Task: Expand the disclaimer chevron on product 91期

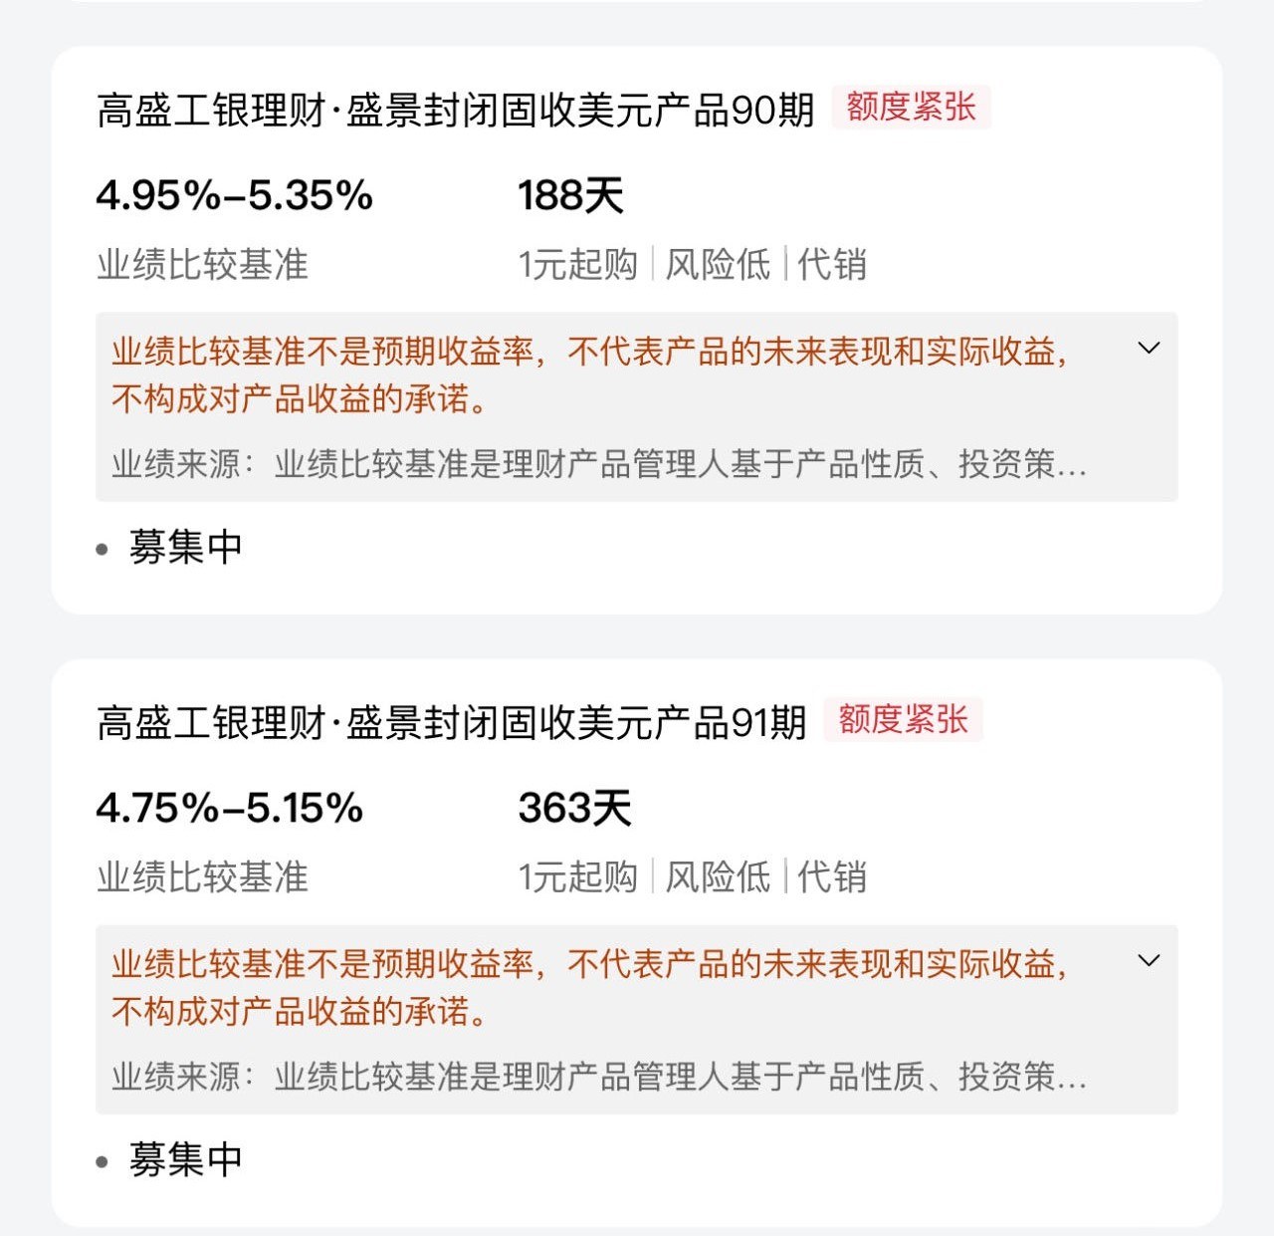Action: point(1149,961)
